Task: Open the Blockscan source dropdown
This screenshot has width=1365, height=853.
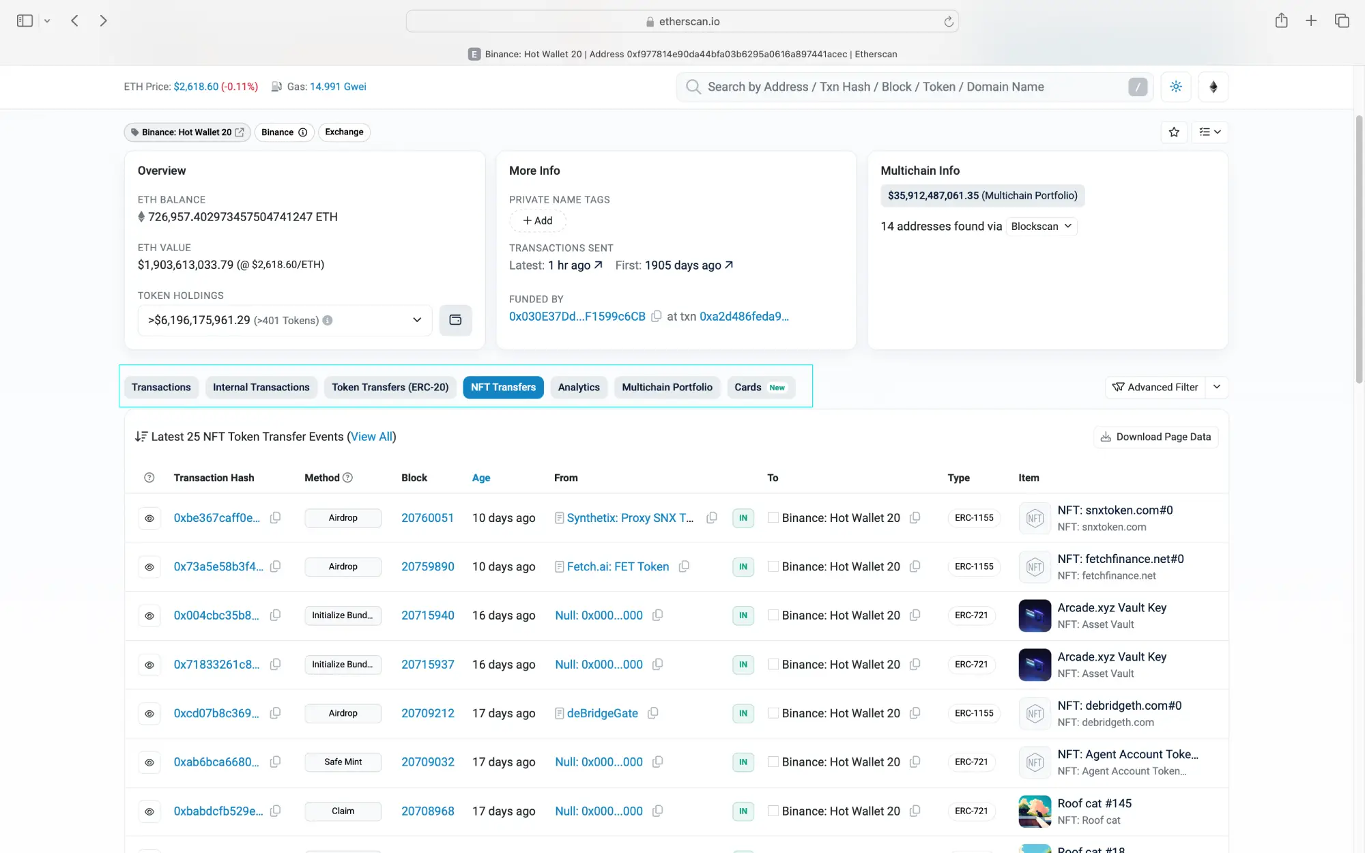Action: (1041, 227)
